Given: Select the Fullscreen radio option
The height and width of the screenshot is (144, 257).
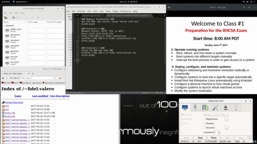Looking at the screenshot, I should pos(182,115).
